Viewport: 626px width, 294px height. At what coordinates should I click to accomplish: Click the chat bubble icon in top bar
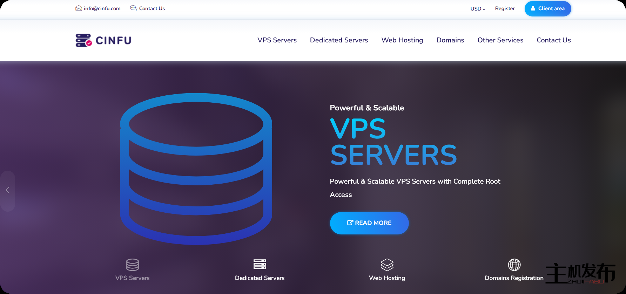(x=133, y=8)
